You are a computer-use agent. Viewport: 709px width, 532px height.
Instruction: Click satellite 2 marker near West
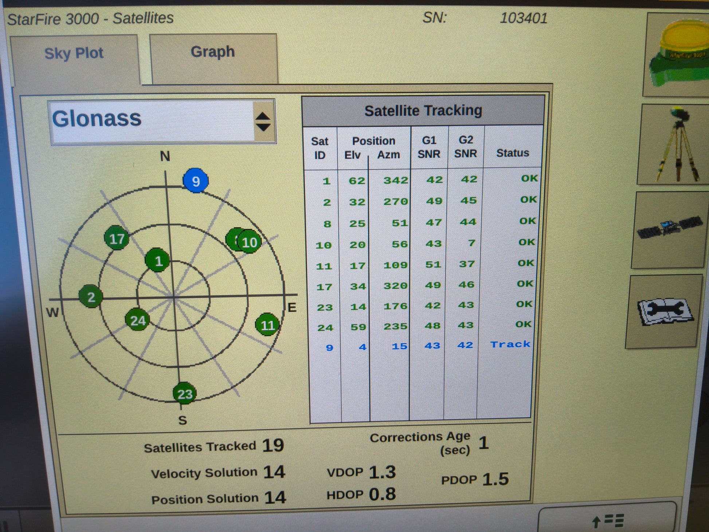[x=91, y=297]
